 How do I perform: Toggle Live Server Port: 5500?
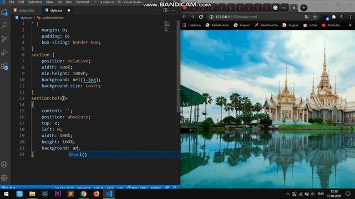137,187
